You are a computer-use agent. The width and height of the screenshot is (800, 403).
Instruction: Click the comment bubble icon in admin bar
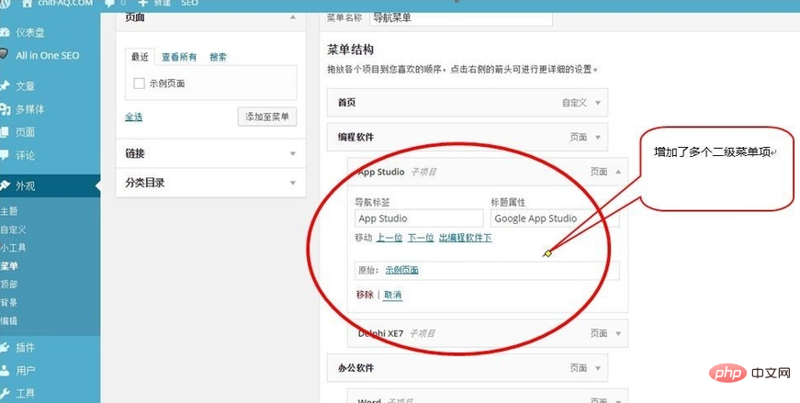point(108,3)
